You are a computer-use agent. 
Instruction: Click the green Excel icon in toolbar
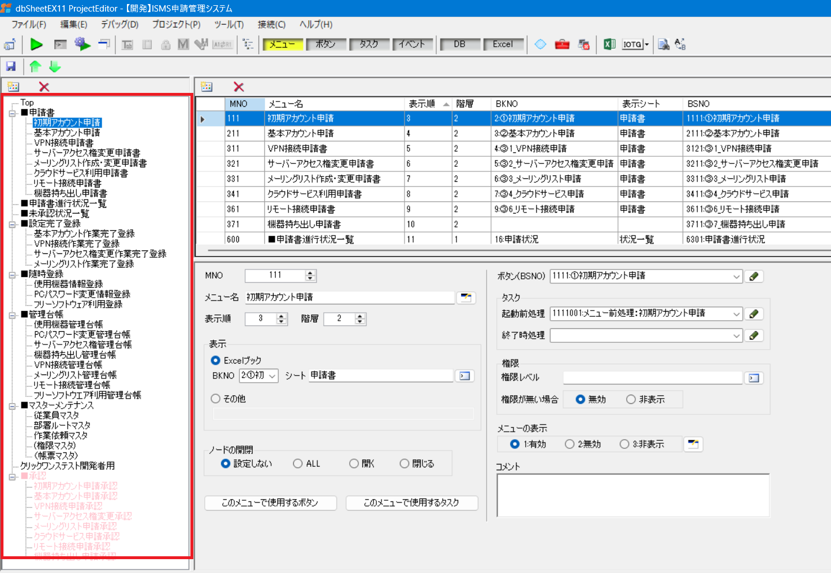coord(609,44)
